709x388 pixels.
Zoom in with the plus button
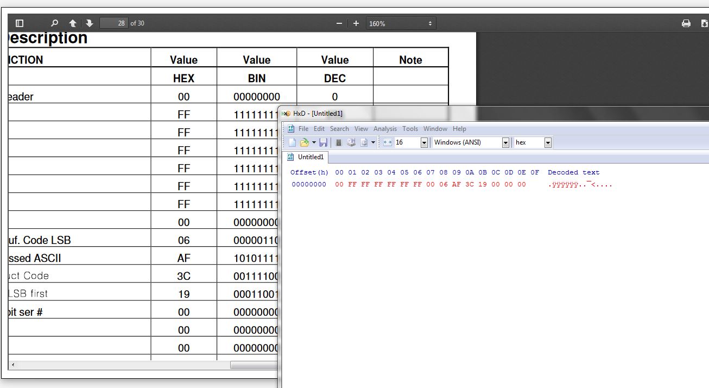click(x=356, y=23)
